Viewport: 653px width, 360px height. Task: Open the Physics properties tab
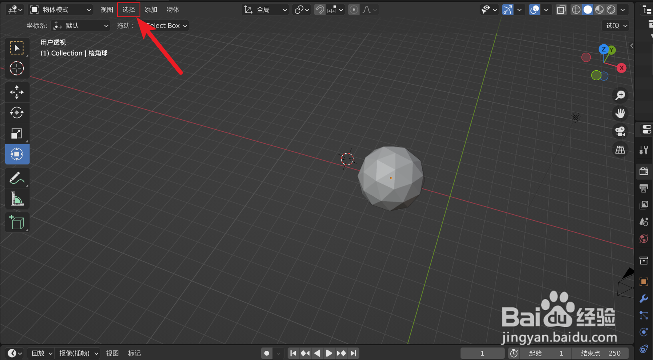tap(644, 332)
